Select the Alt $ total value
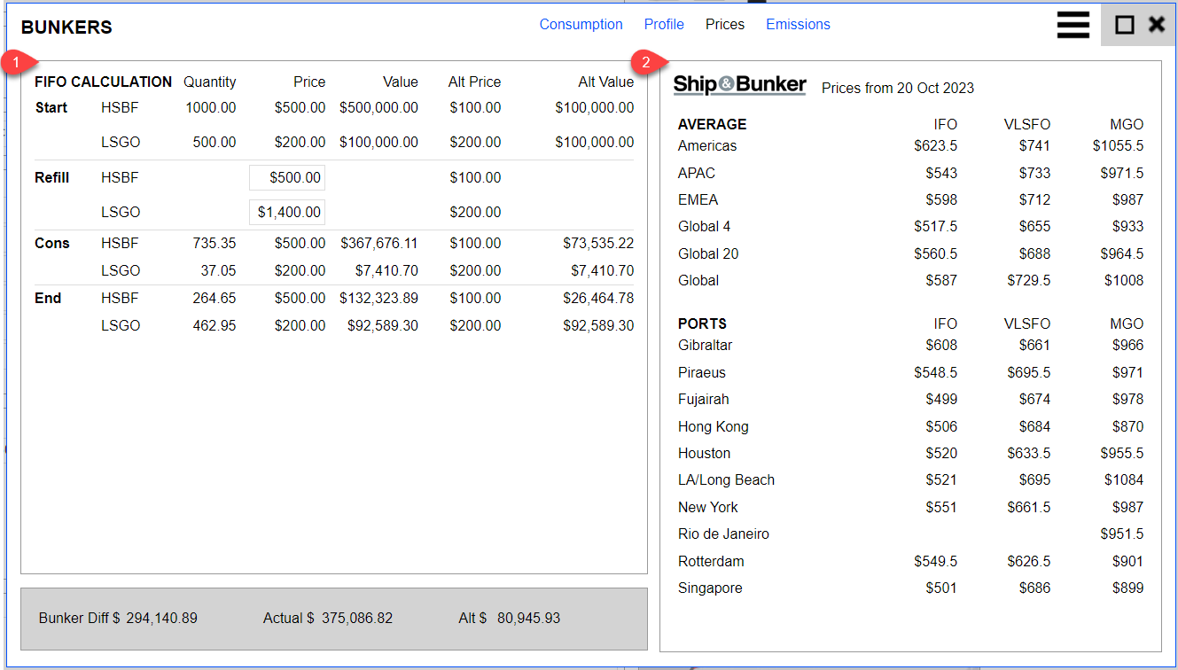 pos(527,619)
